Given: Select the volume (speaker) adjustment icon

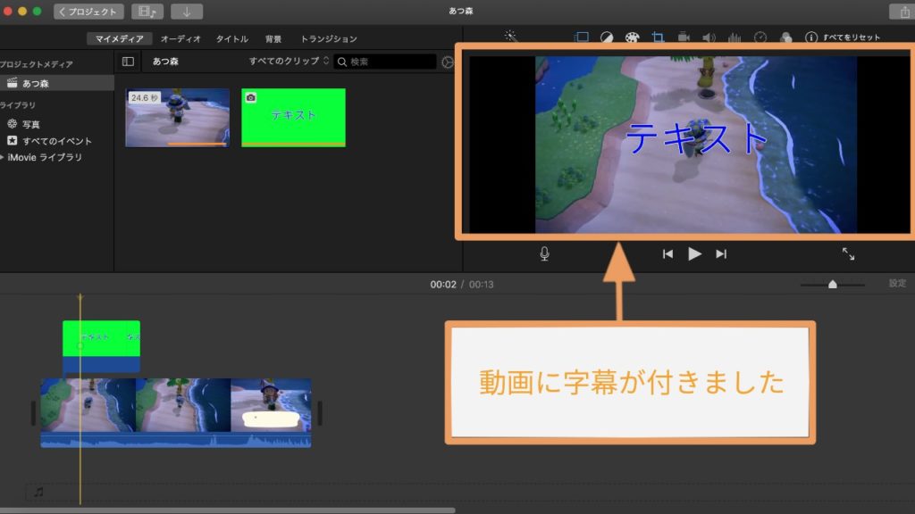Looking at the screenshot, I should 708,37.
